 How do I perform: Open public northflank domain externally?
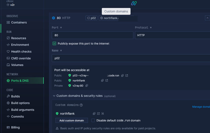click(x=107, y=81)
